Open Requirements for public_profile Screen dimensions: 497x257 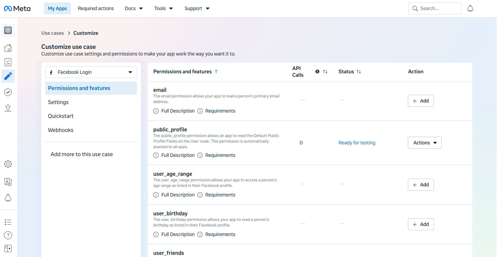(x=220, y=155)
